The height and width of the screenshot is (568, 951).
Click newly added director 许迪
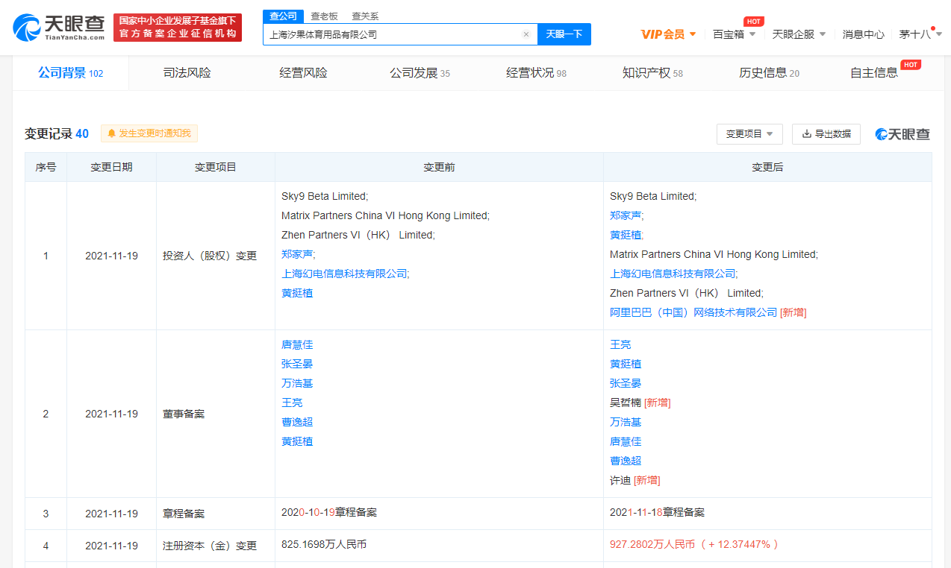pos(620,480)
